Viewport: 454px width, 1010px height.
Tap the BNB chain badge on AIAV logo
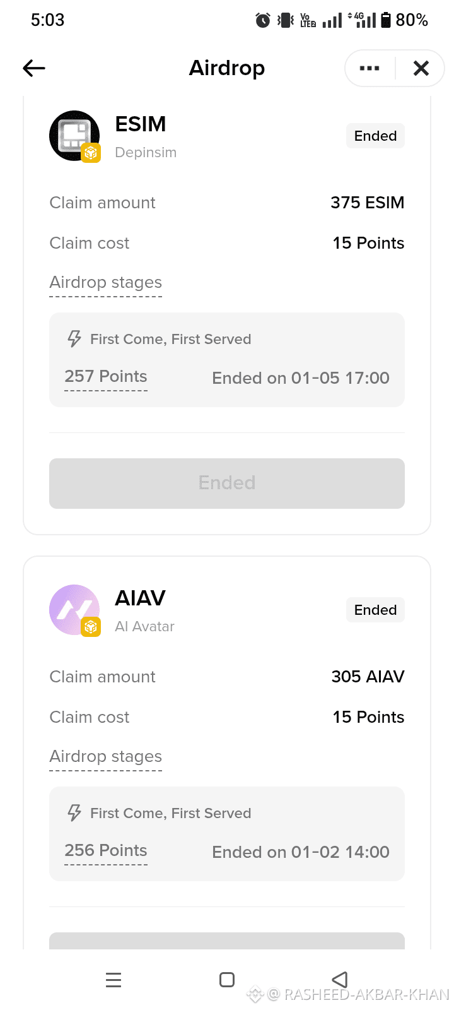(91, 627)
